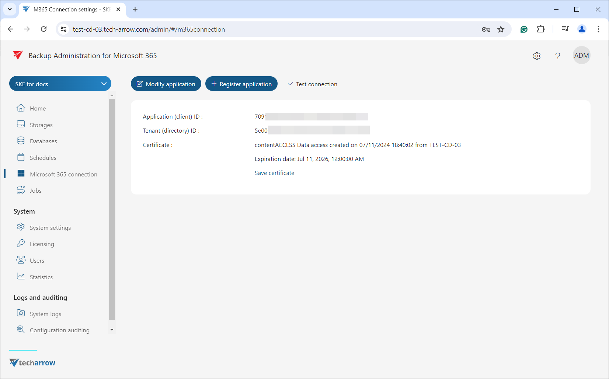The height and width of the screenshot is (379, 609).
Task: Open the ADM user avatar menu
Action: tap(581, 56)
